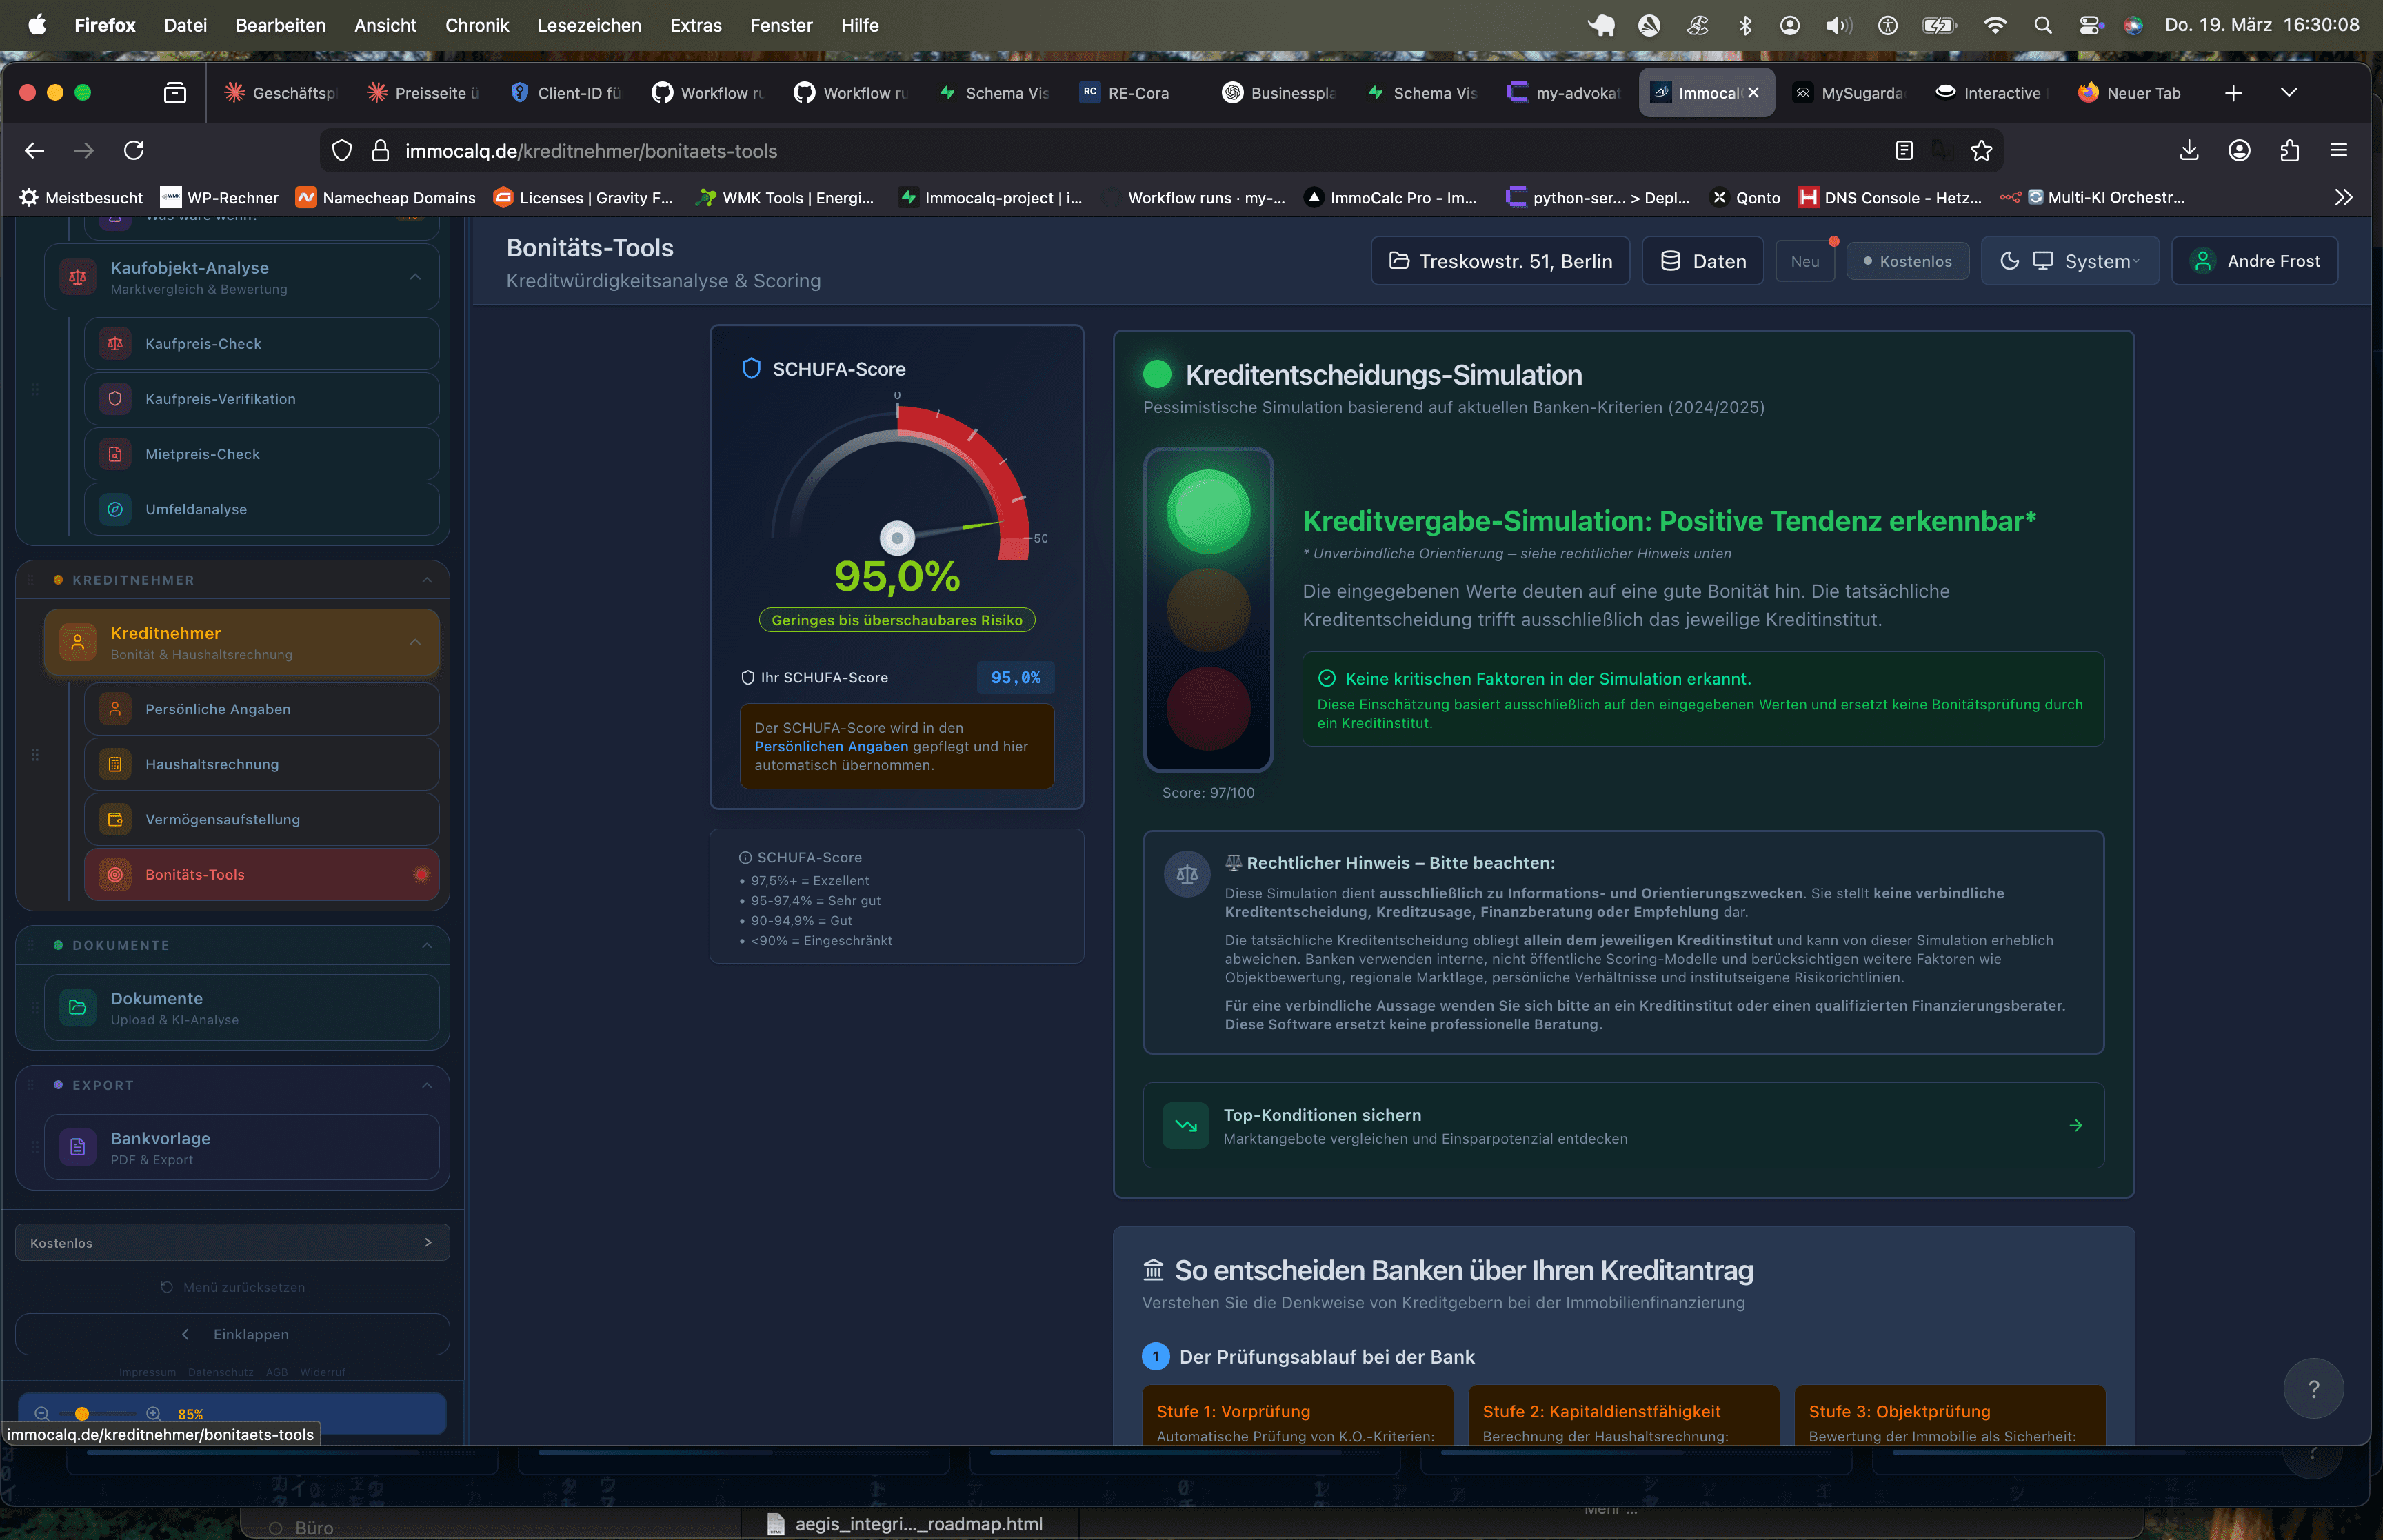Screen dimensions: 2383x1540
Task: Follow the Persönlichen Angaben link
Action: [831, 746]
